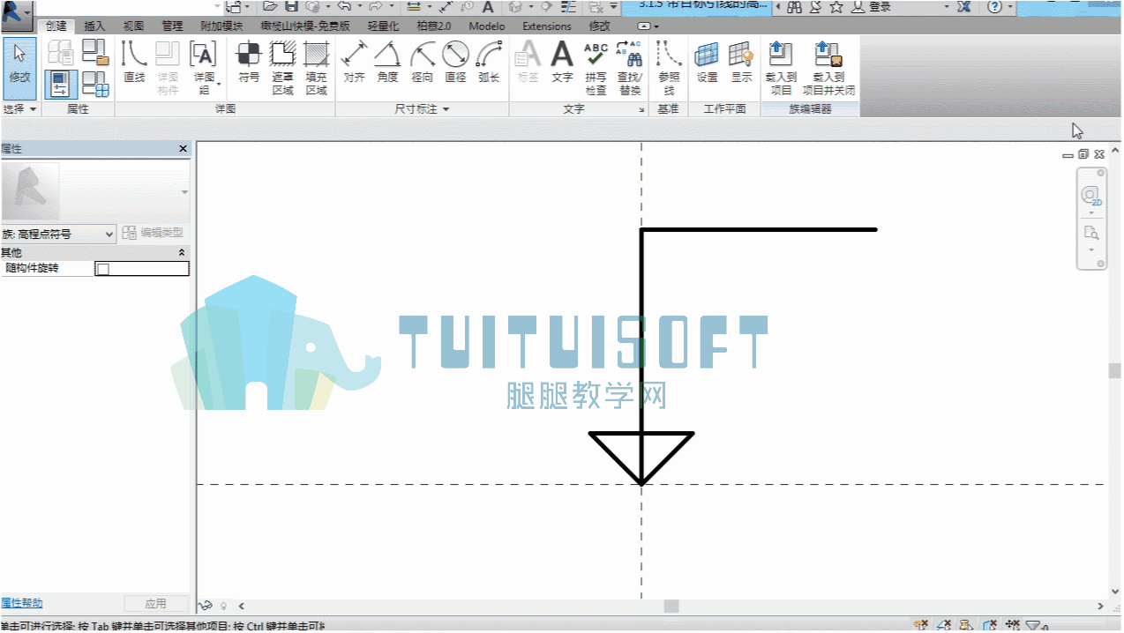Click the 直线 line tool
The image size is (1124, 633).
134,63
